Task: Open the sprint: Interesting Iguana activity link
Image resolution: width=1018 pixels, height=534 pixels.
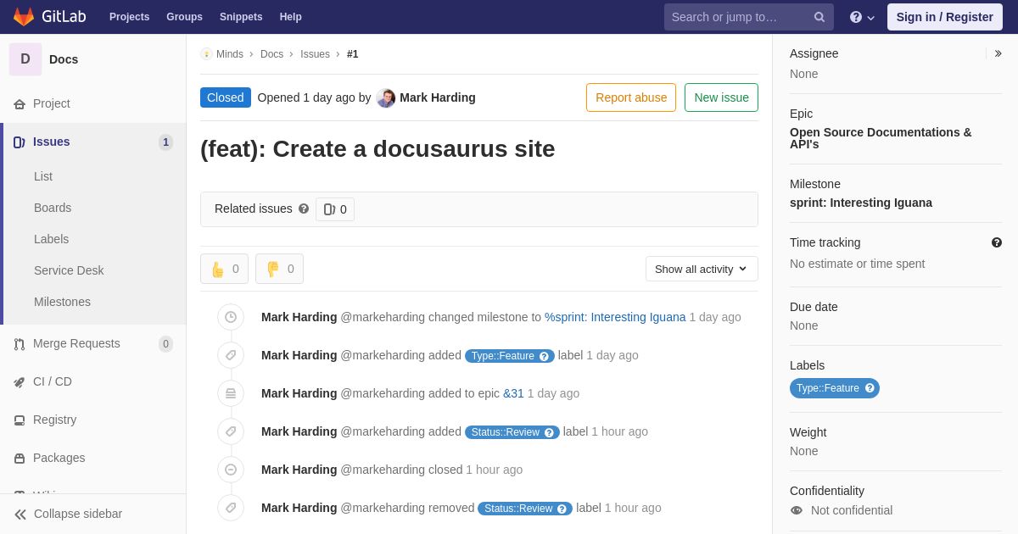Action: point(615,317)
